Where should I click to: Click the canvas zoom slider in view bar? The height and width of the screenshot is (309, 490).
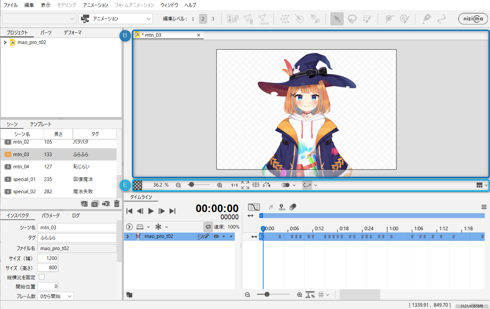point(199,185)
